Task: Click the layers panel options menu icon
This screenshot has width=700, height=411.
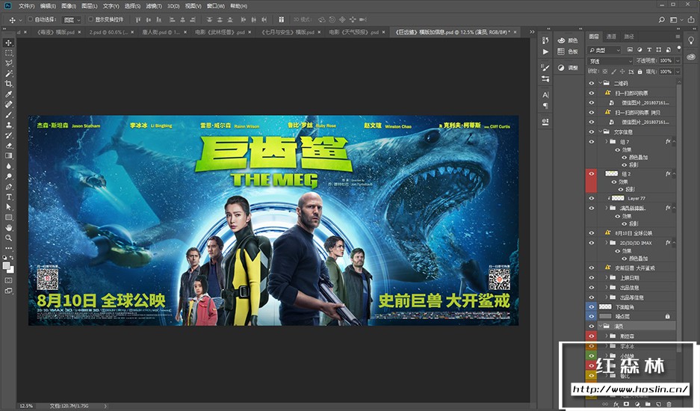Action: (678, 36)
